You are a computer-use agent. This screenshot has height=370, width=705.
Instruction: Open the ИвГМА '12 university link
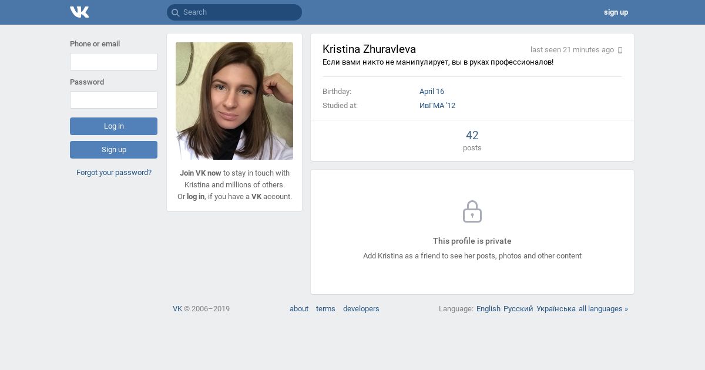tap(437, 106)
